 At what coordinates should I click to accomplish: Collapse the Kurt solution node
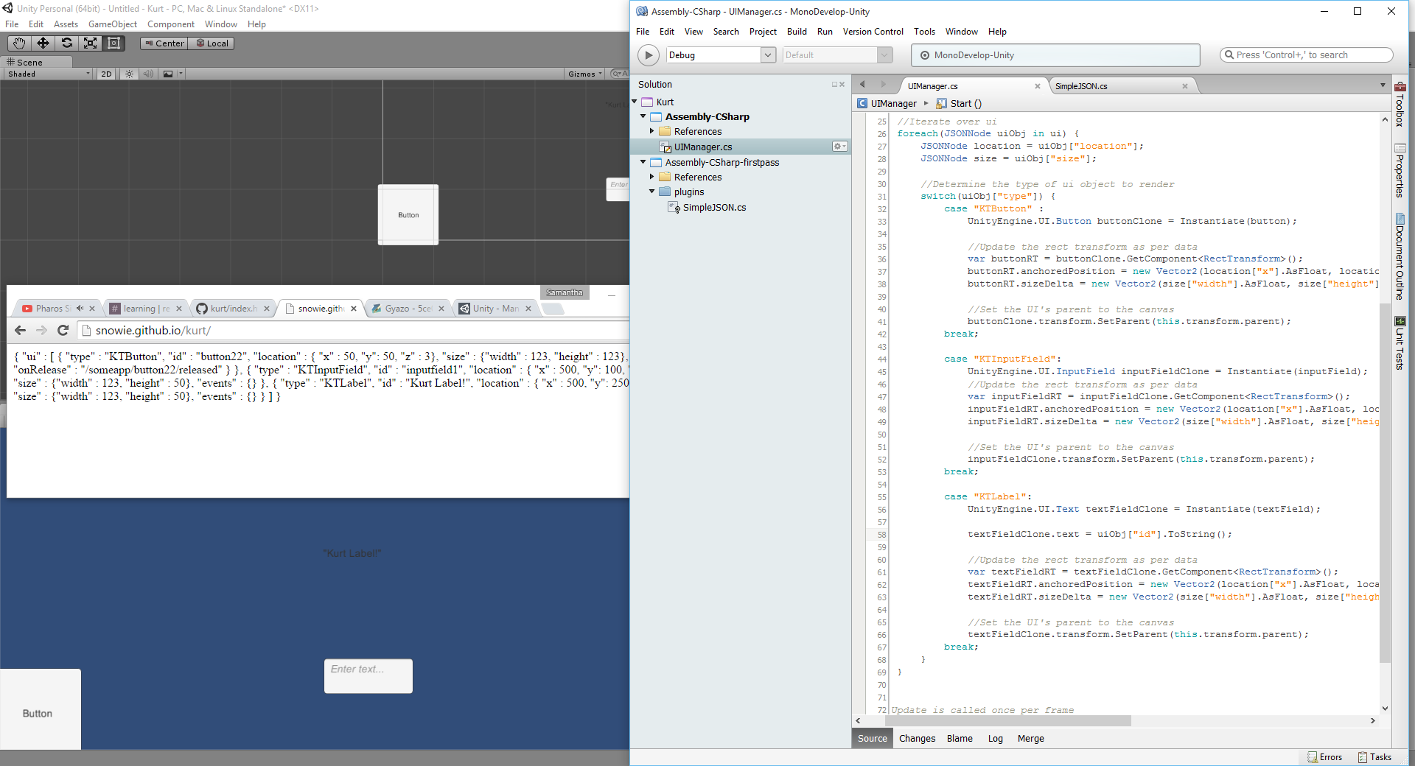[x=635, y=102]
